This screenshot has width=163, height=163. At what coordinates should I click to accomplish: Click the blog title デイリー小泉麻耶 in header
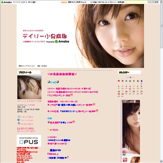click(x=44, y=36)
